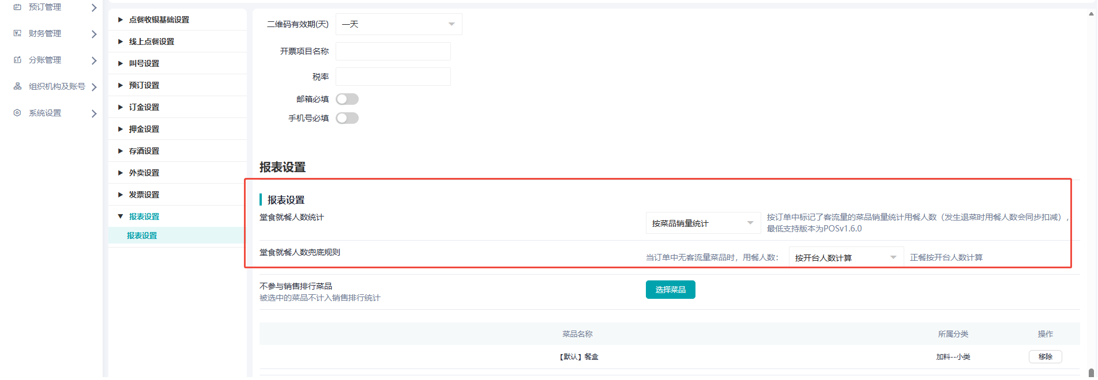Viewport: 1098px width, 380px height.
Task: Click the 组织机构及账号 sidebar icon
Action: coord(17,86)
